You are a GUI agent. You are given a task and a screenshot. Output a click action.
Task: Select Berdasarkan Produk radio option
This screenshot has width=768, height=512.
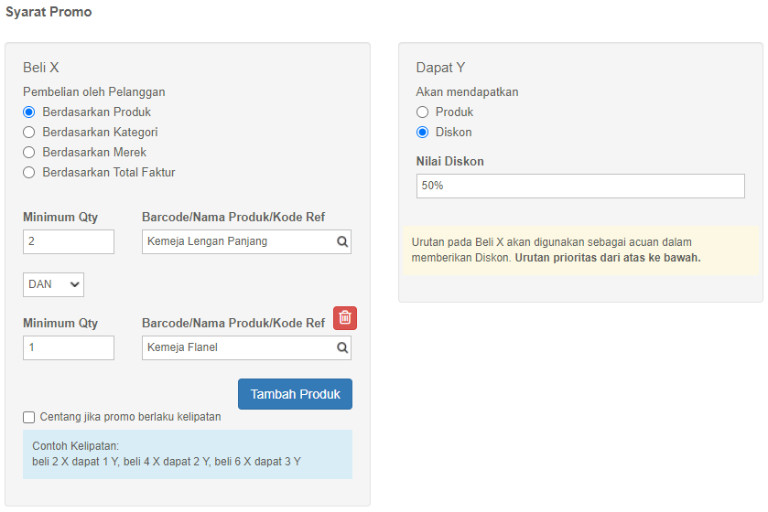tap(29, 112)
